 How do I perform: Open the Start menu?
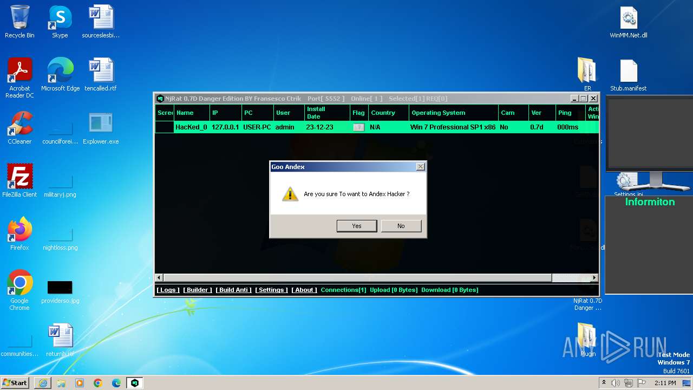click(x=15, y=382)
